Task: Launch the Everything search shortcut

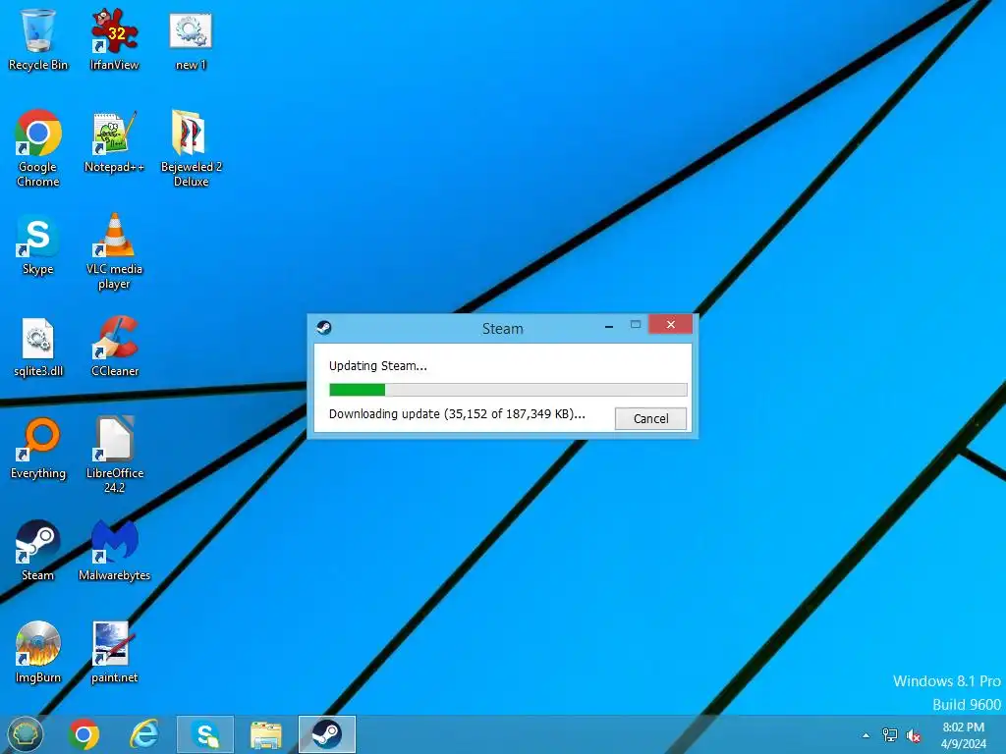Action: (38, 448)
